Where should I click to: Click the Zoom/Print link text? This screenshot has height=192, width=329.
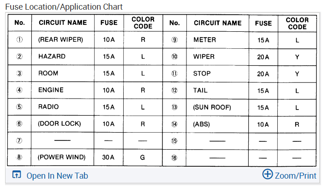[295, 175]
